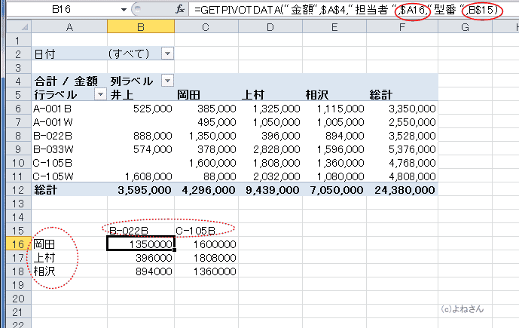Image resolution: width=519 pixels, height=328 pixels.
Task: Click cell value 1600000
Action: click(x=215, y=244)
